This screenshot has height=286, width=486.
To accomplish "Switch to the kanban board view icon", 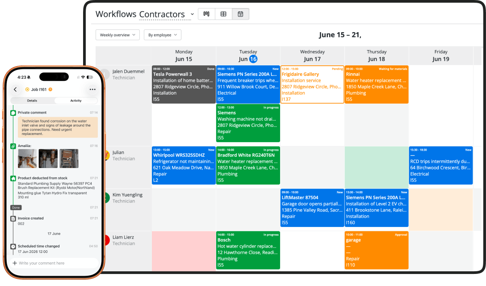I will pos(206,14).
